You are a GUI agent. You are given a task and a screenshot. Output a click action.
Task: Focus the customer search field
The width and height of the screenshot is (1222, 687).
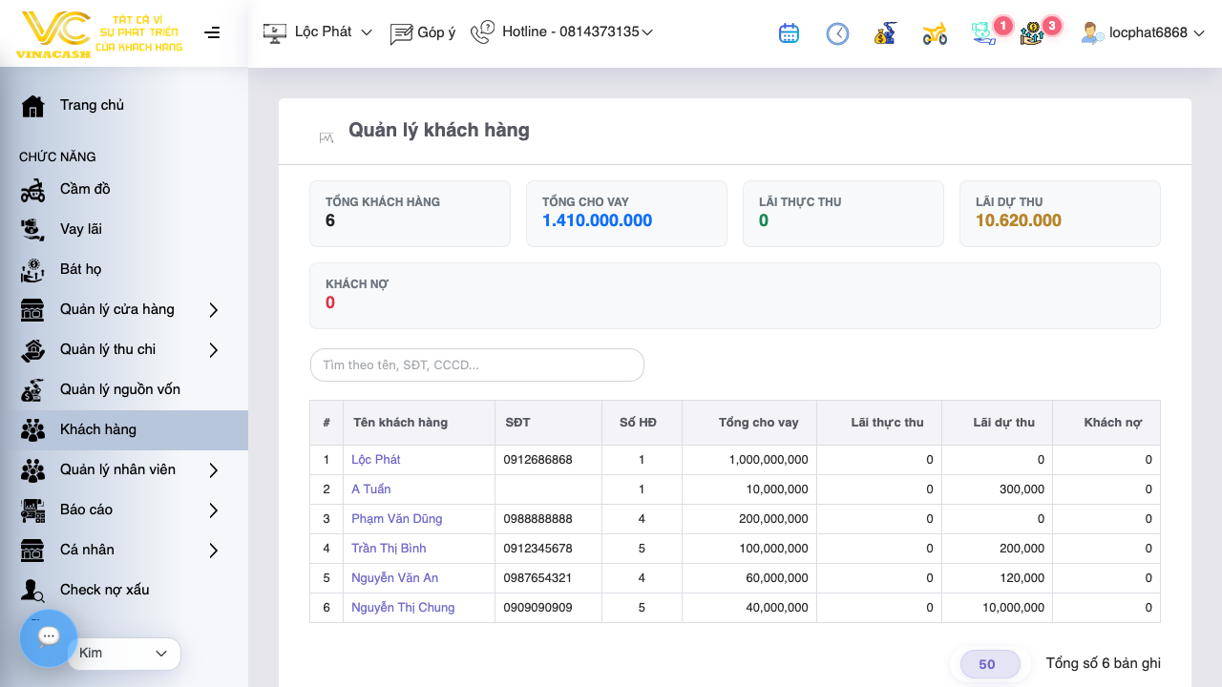(x=477, y=364)
